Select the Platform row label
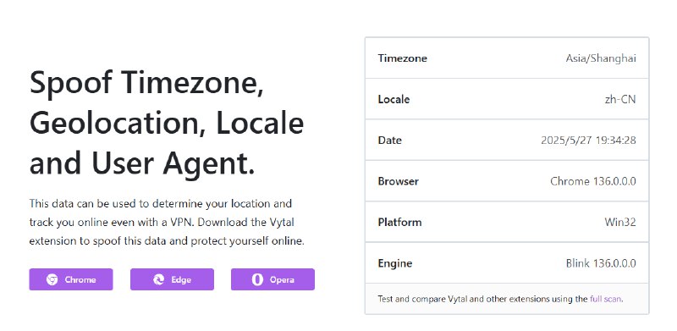Image resolution: width=677 pixels, height=331 pixels. pos(399,222)
